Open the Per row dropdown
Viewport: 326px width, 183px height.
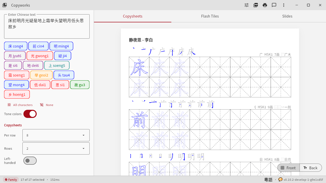pyautogui.click(x=56, y=135)
